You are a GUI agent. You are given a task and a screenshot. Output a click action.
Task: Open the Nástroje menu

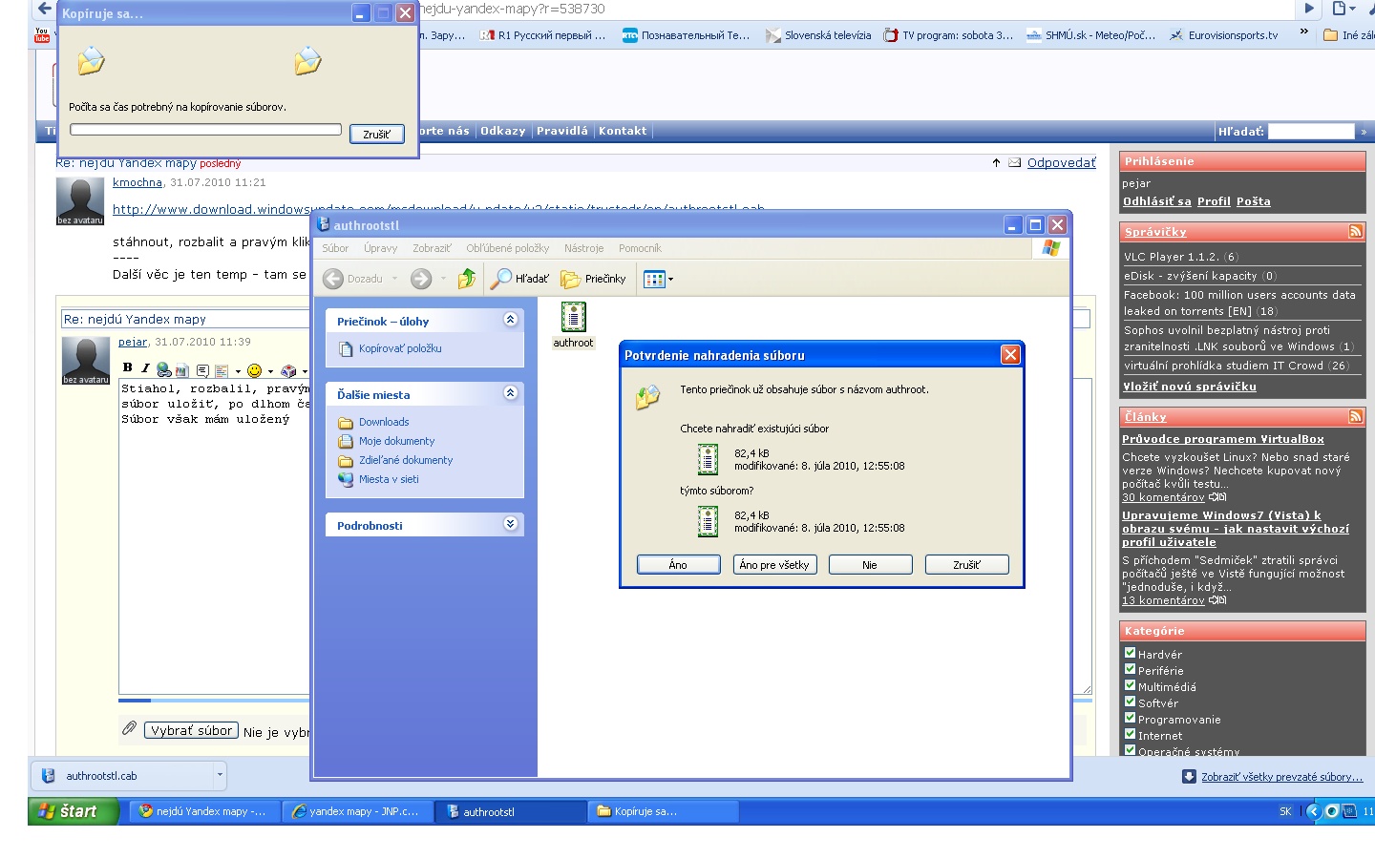pos(583,248)
